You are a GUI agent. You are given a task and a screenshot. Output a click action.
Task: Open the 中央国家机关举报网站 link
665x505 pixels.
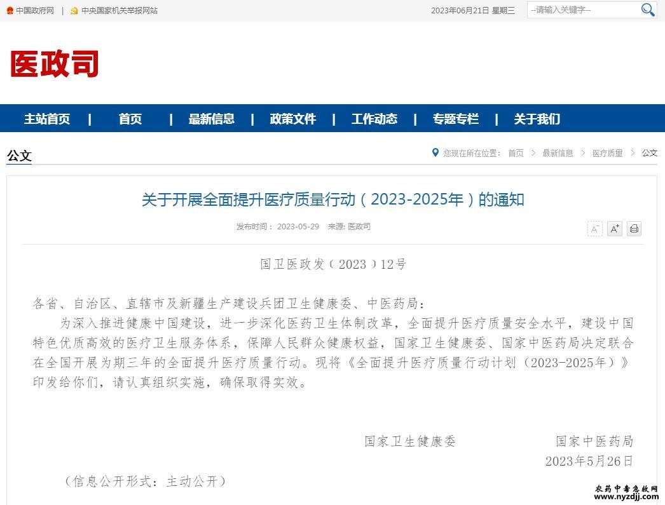click(119, 11)
